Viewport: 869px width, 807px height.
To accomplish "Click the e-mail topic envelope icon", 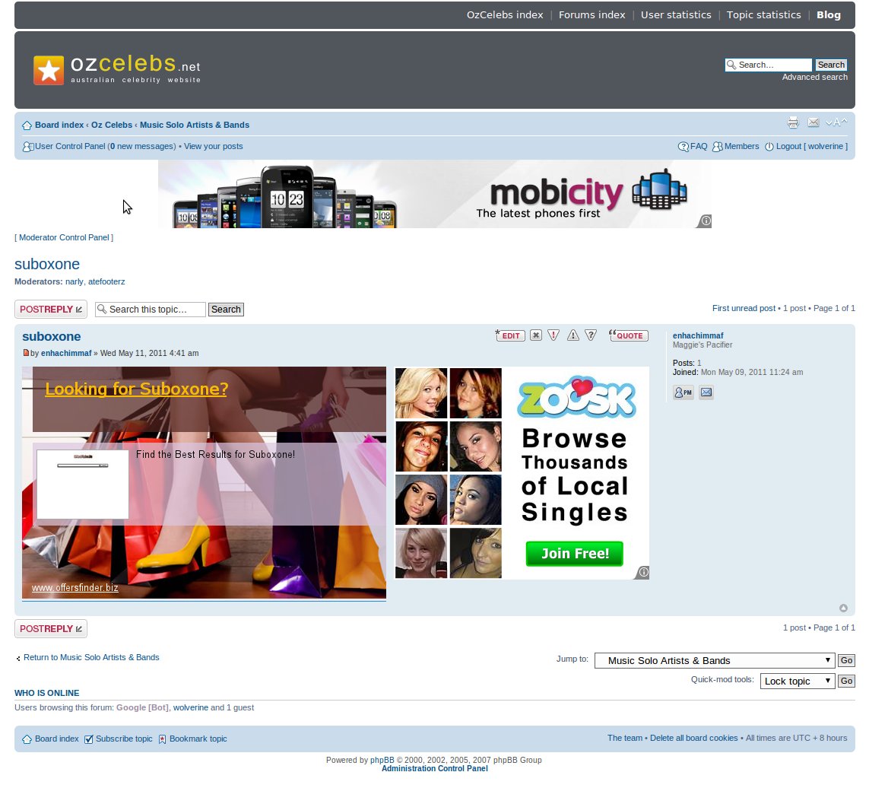I will pyautogui.click(x=813, y=123).
